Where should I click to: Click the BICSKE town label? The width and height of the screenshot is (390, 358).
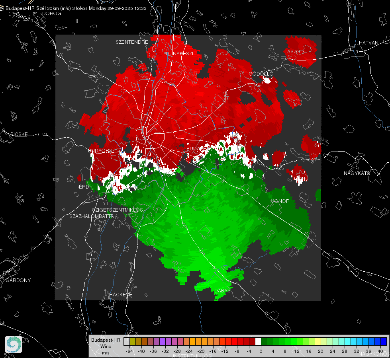coord(19,134)
